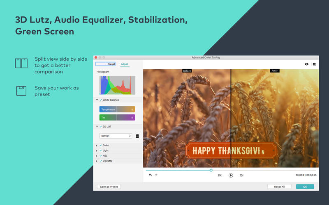
Task: Switch to the Preset tab
Action: click(106, 64)
